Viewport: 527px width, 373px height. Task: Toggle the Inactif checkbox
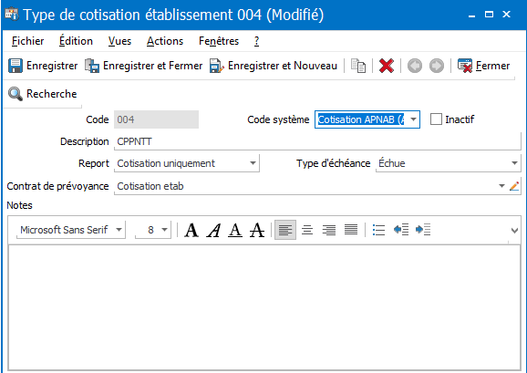click(436, 119)
